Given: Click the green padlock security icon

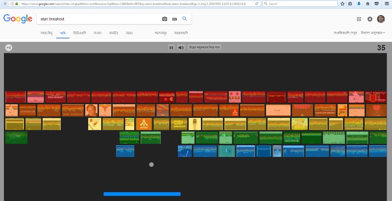Looking at the screenshot, I should pos(17,4).
